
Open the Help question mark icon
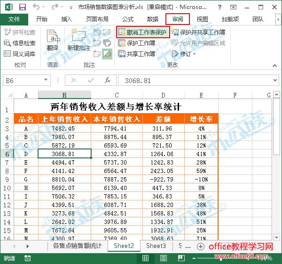(x=219, y=7)
